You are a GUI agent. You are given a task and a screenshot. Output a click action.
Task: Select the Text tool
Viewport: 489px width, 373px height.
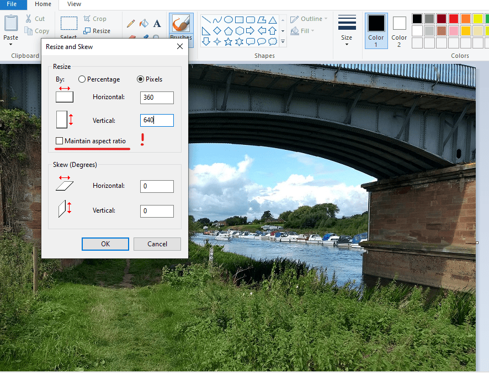coord(157,23)
